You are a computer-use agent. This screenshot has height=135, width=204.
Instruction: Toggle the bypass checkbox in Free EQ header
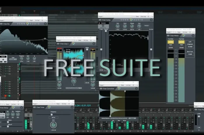pyautogui.click(x=44, y=20)
